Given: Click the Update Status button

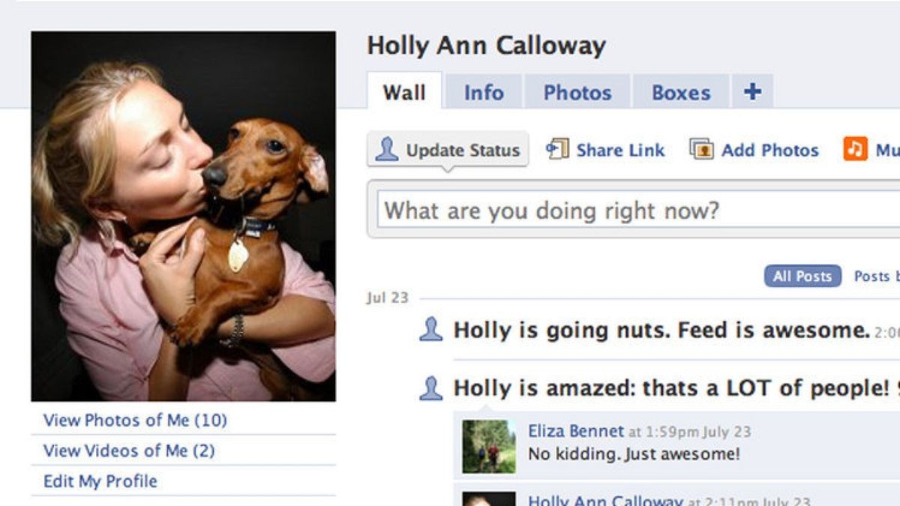Looking at the screenshot, I should 448,149.
